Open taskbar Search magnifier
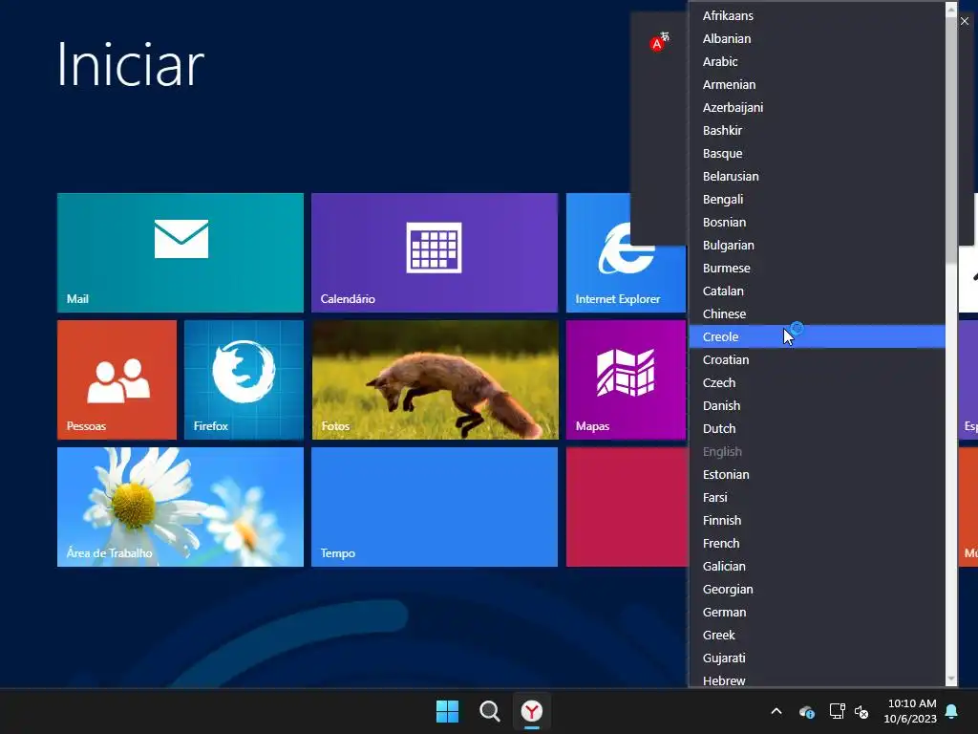The width and height of the screenshot is (978, 734). [490, 711]
